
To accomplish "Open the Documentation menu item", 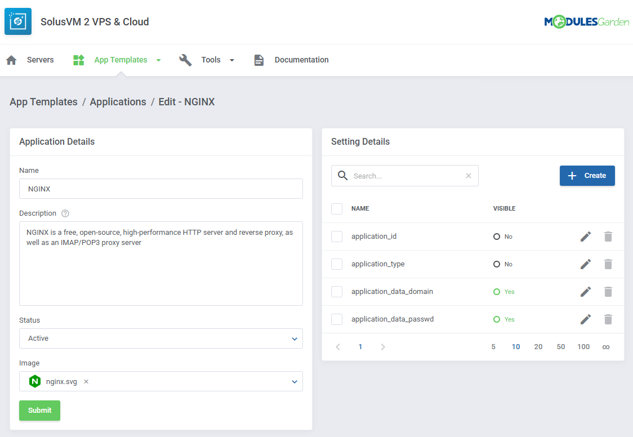I will (301, 60).
